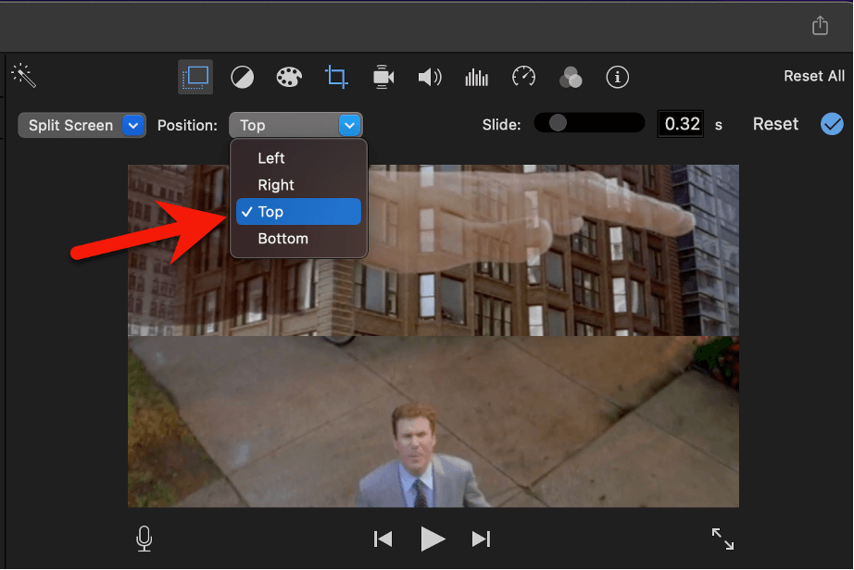Click the slide duration field showing 0.32

coord(681,124)
